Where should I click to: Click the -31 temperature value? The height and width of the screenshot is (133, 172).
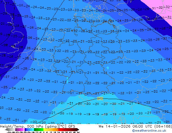coord(152,8)
